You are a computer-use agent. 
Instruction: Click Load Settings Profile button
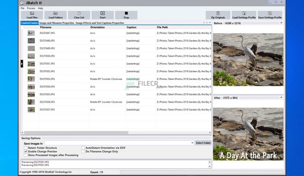(244, 15)
